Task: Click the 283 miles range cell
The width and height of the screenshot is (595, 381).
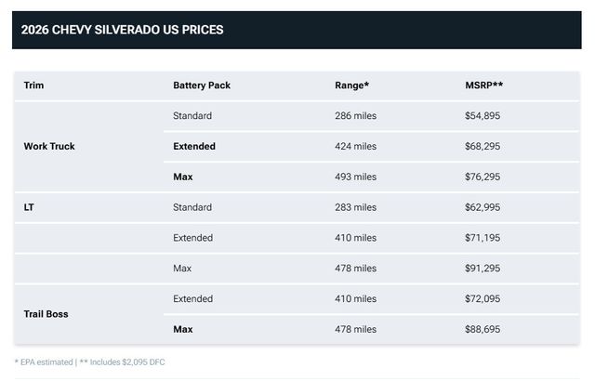Action: (x=355, y=207)
